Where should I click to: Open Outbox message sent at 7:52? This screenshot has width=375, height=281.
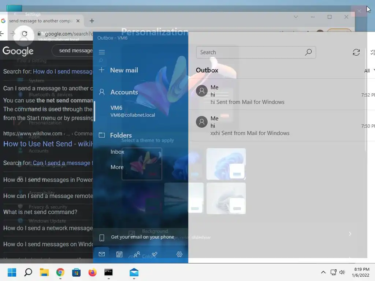tap(282, 95)
